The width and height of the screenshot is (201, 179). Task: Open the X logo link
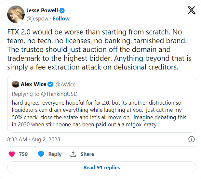192,10
